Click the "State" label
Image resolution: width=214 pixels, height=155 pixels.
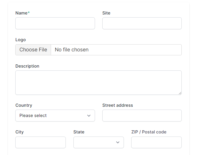[79, 132]
